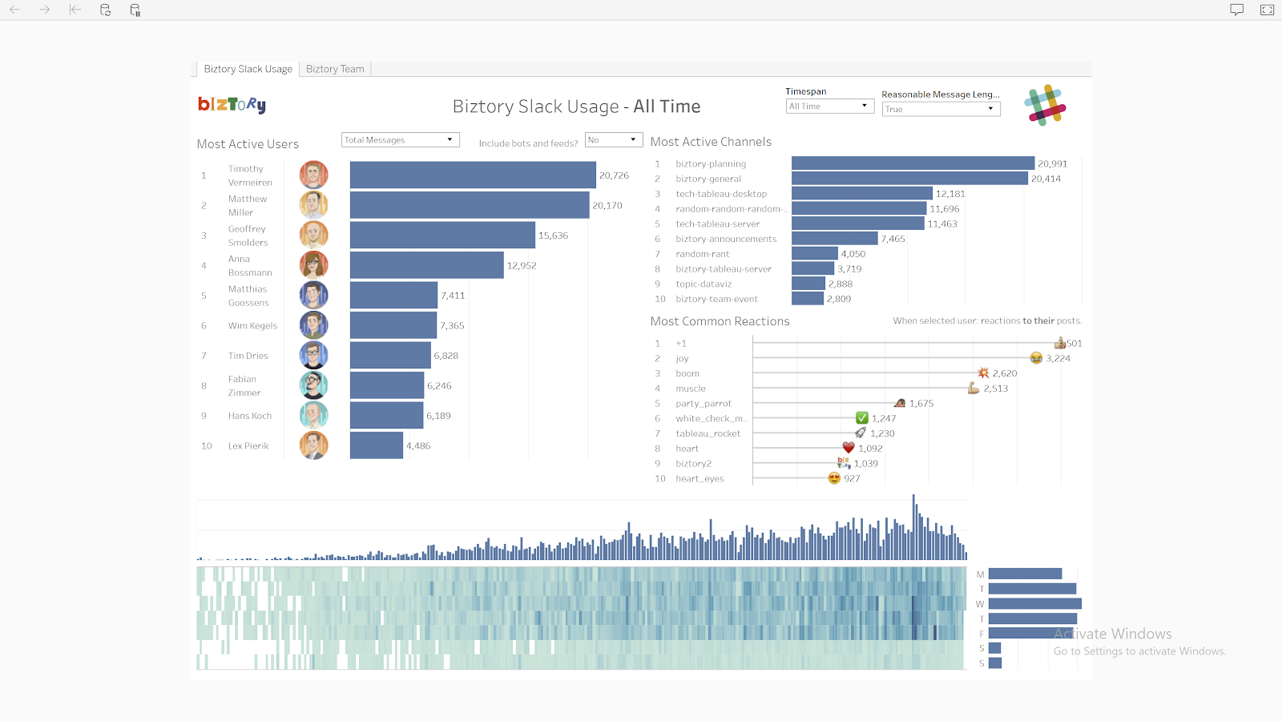Click the biztory-team-event channel label
Viewport: 1282px width, 721px height.
click(x=716, y=299)
